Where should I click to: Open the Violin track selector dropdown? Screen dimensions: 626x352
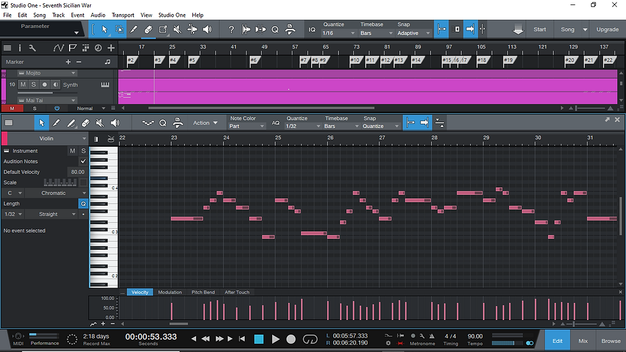[x=46, y=139]
